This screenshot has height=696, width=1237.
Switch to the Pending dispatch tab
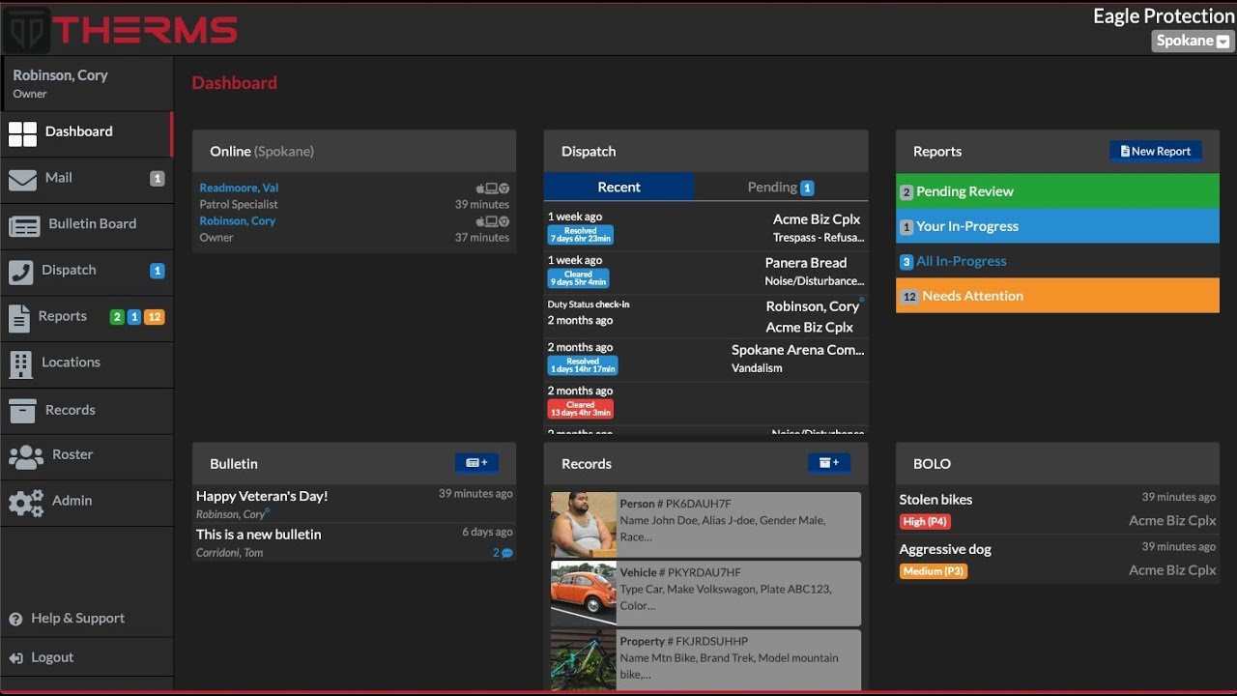(781, 188)
